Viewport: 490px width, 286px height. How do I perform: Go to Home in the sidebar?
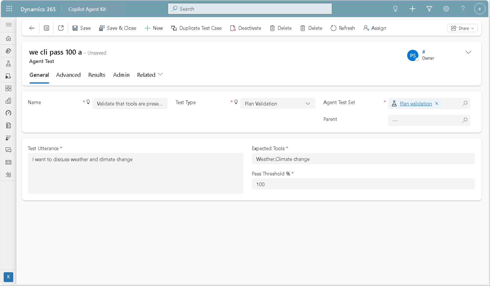pos(8,38)
